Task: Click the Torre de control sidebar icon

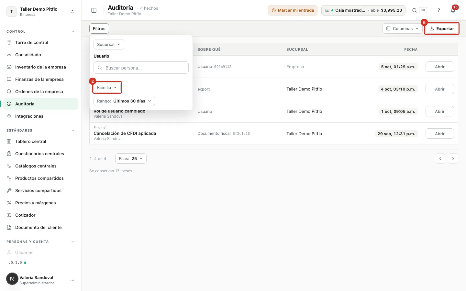Action: click(x=9, y=42)
